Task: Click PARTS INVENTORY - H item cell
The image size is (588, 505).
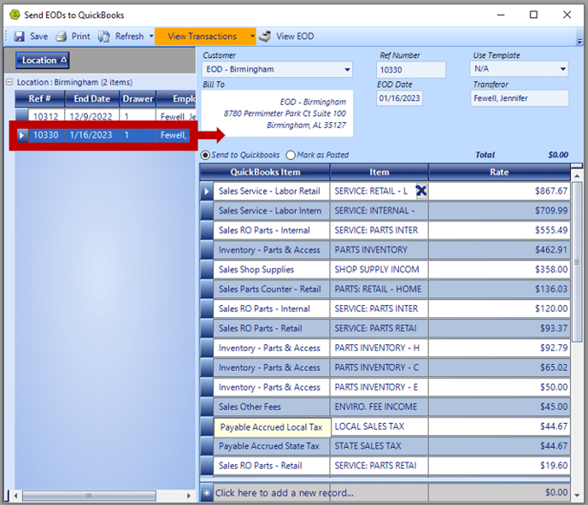Action: (379, 348)
